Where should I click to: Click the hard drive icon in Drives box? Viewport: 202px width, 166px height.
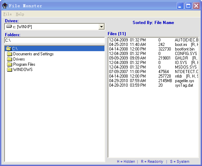(x=9, y=26)
